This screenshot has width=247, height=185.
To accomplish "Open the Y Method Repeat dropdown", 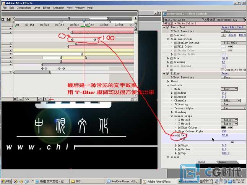I will click(x=229, y=124).
